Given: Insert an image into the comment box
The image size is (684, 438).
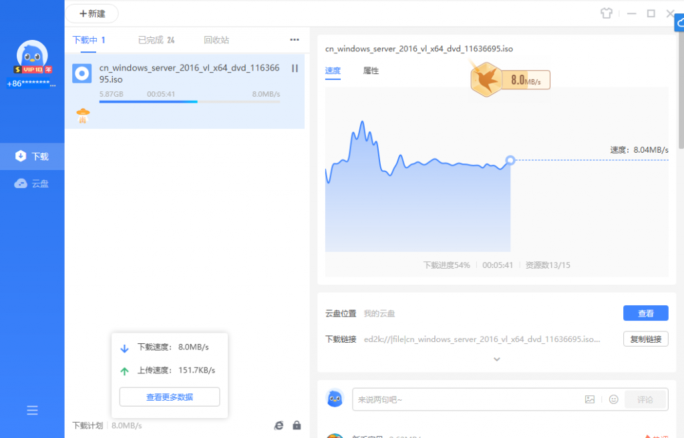Looking at the screenshot, I should pos(590,399).
